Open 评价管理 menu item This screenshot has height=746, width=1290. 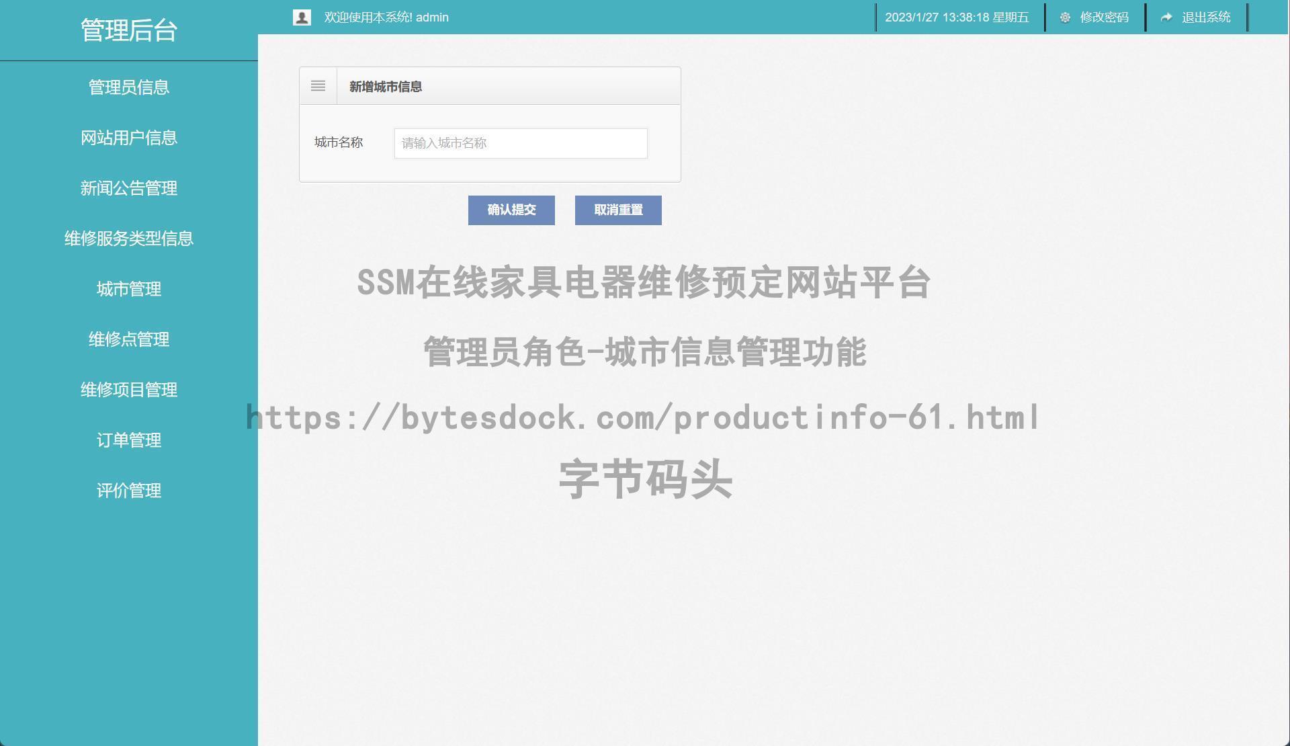pos(128,491)
